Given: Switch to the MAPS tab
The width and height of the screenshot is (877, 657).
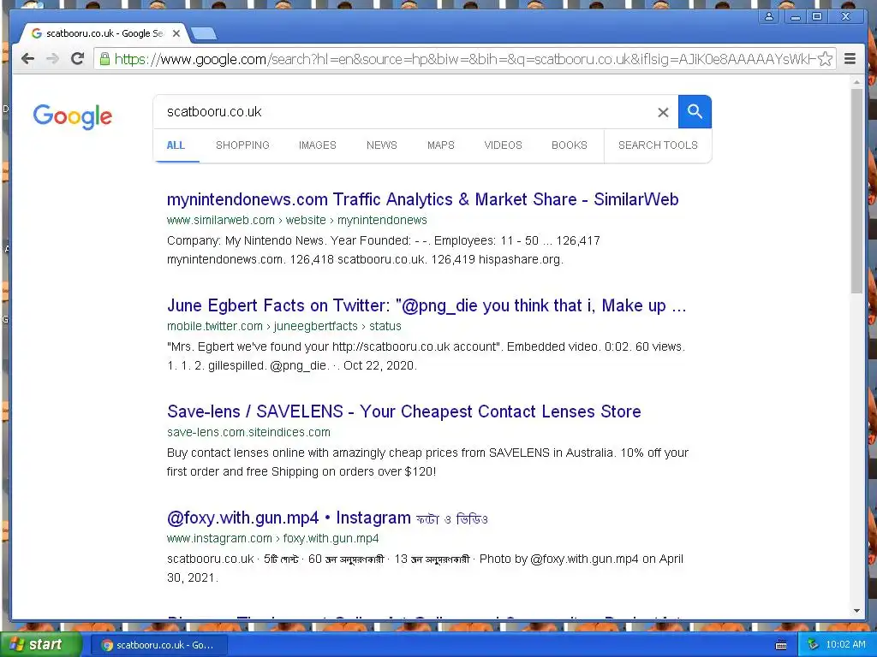Looking at the screenshot, I should (x=441, y=145).
